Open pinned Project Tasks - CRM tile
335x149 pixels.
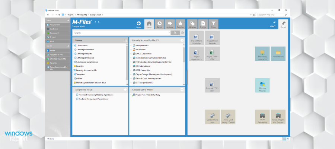tap(213, 54)
